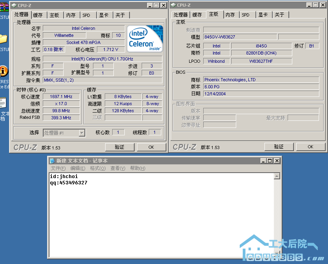Switch to 内存 tab in left CPU-Z
Viewport: 328px width, 264px height.
click(71, 15)
